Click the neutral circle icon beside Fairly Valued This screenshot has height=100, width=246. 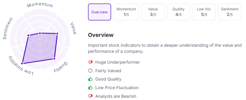tap(90, 71)
